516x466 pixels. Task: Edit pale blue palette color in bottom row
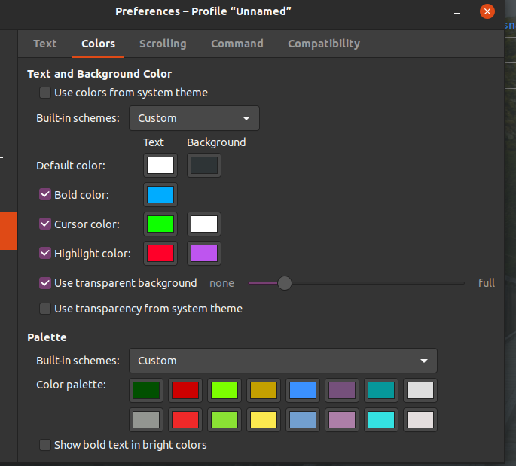pyautogui.click(x=303, y=419)
